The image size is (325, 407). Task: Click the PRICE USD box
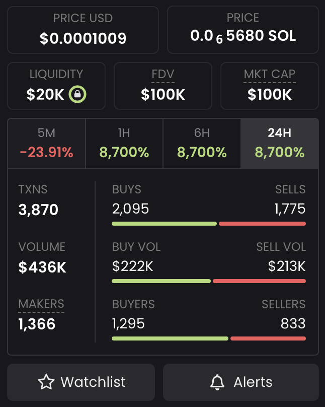(x=83, y=30)
